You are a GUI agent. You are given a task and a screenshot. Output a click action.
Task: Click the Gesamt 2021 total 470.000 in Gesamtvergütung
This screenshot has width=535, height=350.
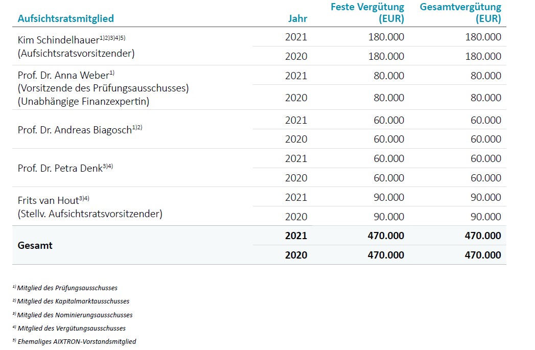point(480,236)
